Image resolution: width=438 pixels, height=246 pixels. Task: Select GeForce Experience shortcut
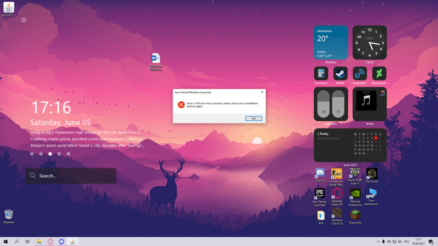click(x=355, y=195)
